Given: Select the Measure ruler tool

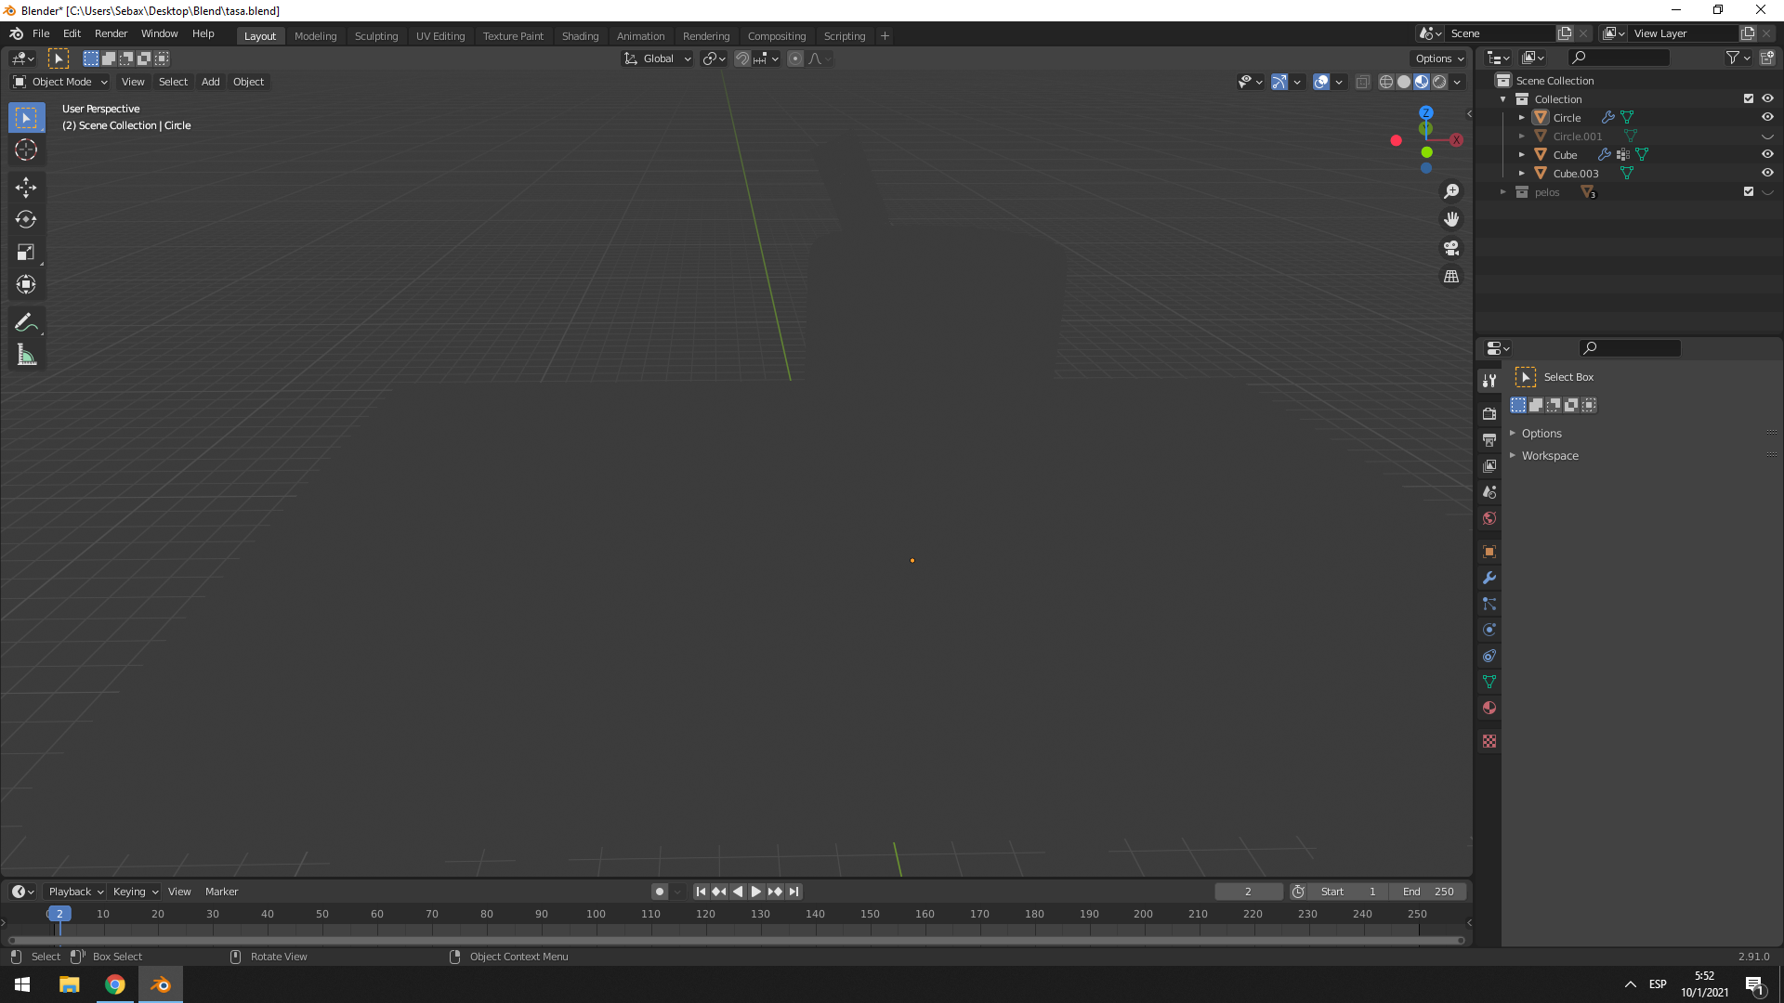Looking at the screenshot, I should click(26, 355).
